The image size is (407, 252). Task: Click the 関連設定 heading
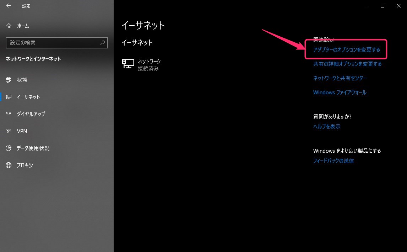[324, 40]
